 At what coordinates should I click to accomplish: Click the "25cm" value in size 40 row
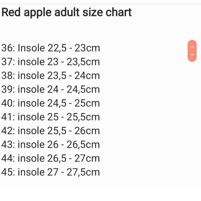(87, 103)
